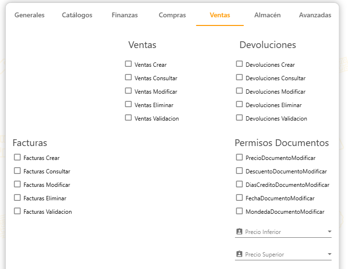
Task: Tick Ventas Eliminar permission
Action: coord(128,104)
